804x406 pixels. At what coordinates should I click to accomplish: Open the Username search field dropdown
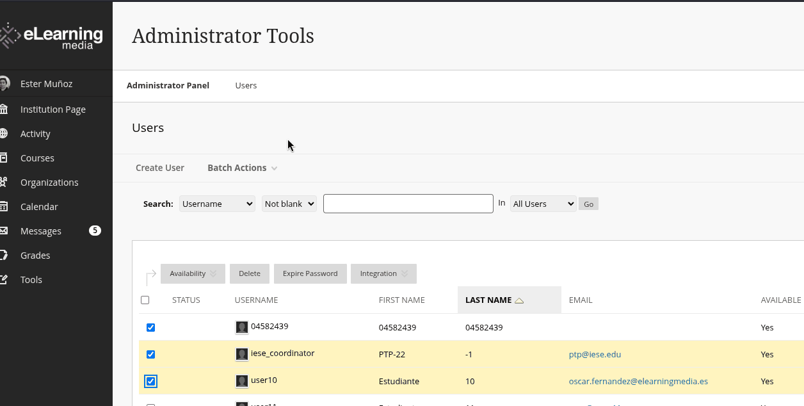[217, 204]
